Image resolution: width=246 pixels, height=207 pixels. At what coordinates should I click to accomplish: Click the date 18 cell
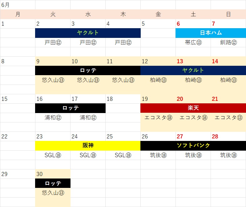click(123, 99)
